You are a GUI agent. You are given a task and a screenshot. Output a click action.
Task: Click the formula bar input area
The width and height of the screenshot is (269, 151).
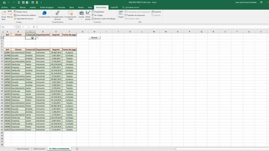tap(153, 27)
